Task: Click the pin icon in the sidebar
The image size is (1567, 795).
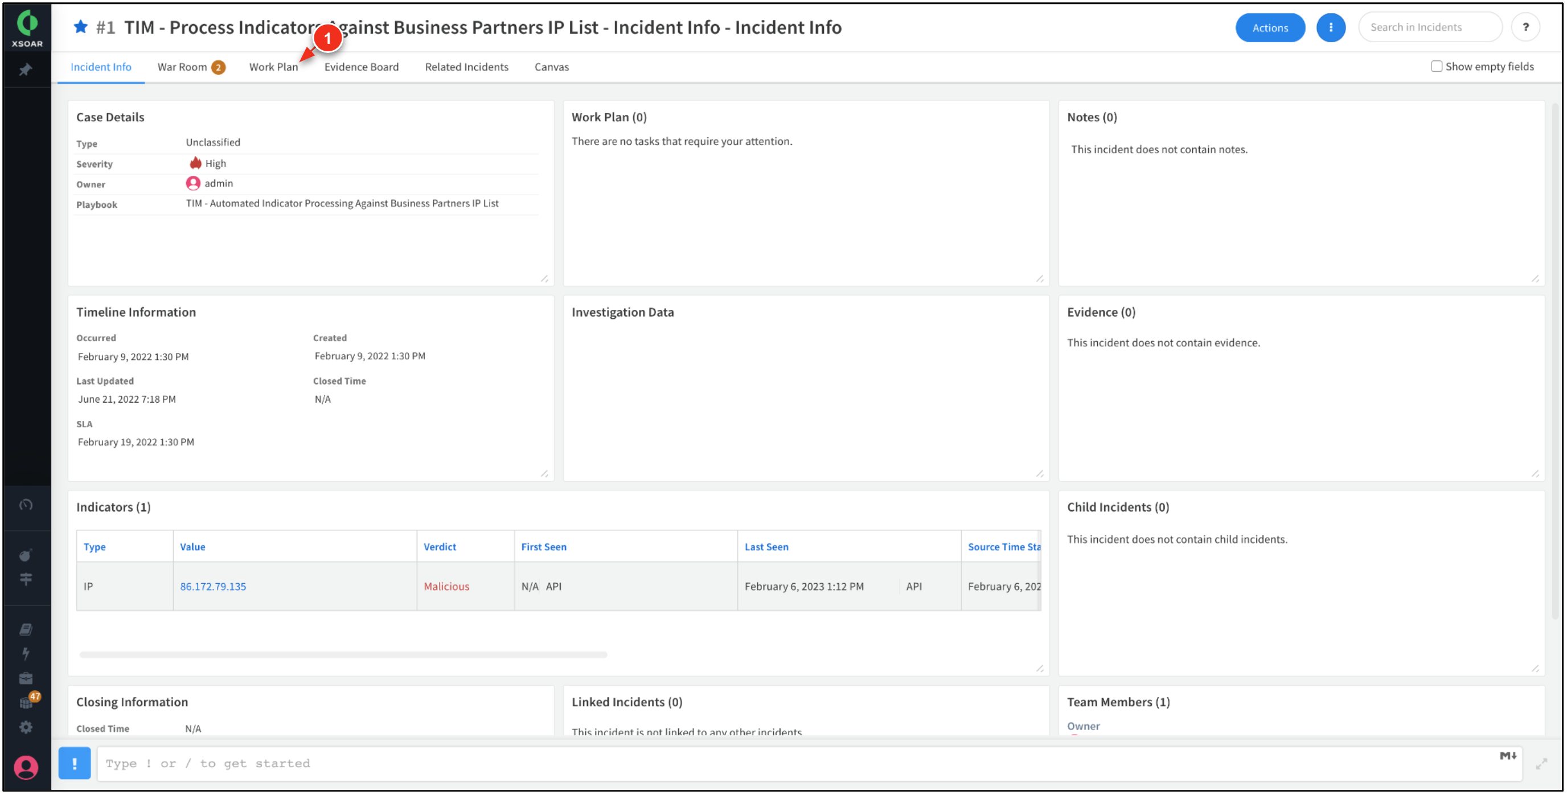Action: click(26, 70)
